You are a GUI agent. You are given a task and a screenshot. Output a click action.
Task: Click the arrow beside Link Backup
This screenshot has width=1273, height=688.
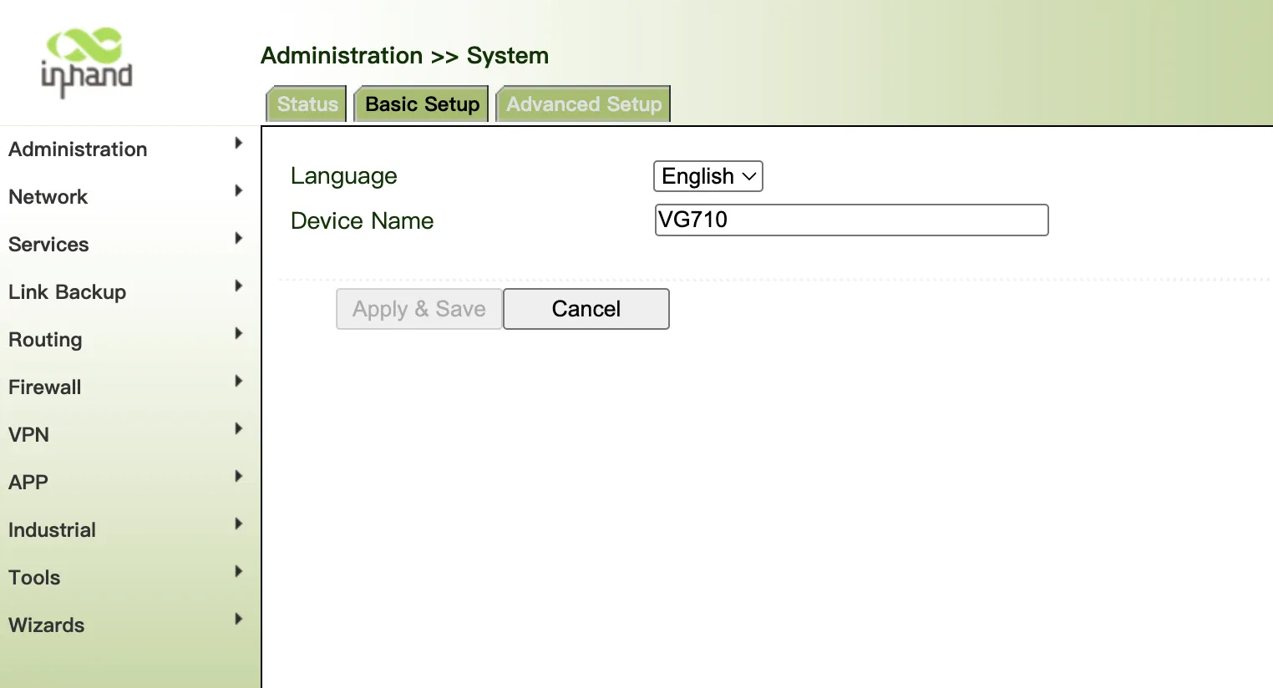pyautogui.click(x=239, y=286)
